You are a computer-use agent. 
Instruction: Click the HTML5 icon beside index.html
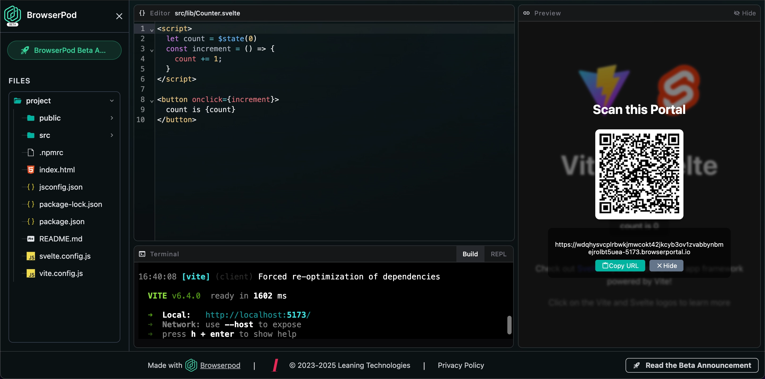pos(31,170)
